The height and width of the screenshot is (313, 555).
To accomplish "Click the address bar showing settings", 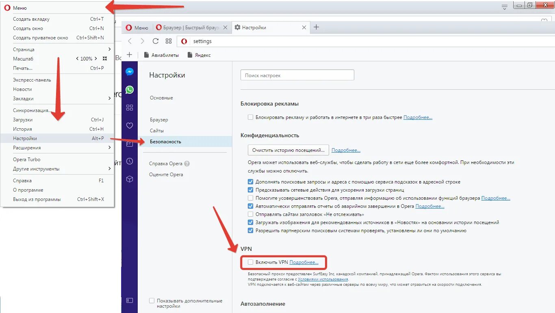I will [x=366, y=41].
